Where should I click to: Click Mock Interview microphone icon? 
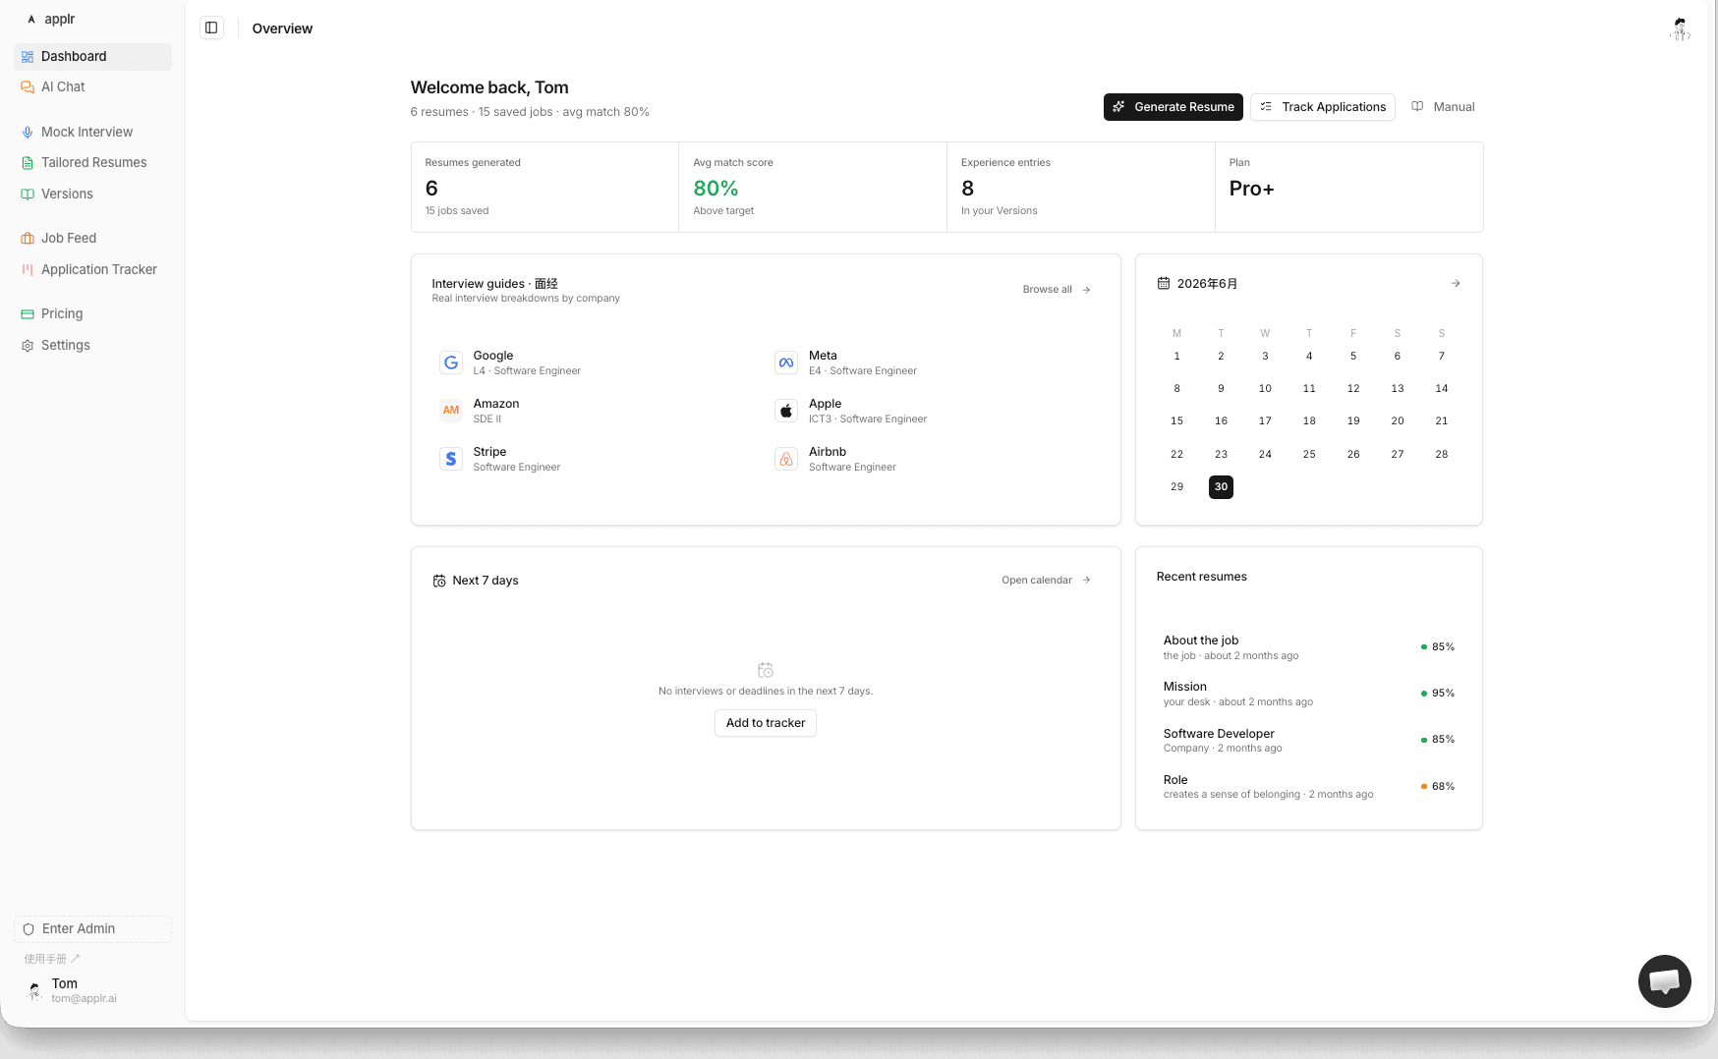pos(28,133)
